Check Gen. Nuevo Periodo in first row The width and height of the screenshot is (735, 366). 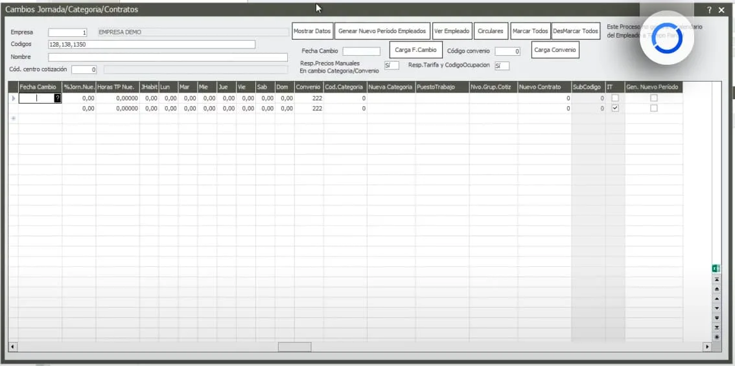(x=653, y=98)
